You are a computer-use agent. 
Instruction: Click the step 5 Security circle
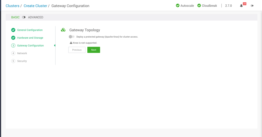click(13, 61)
